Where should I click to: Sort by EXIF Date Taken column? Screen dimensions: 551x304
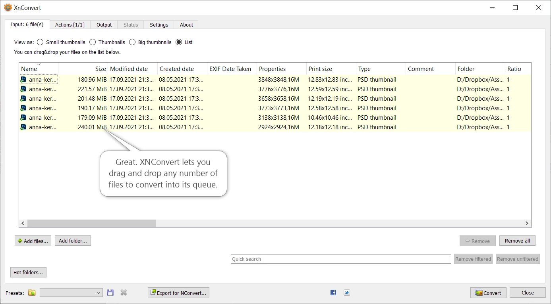[232, 69]
